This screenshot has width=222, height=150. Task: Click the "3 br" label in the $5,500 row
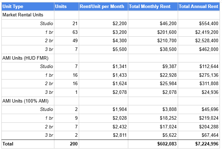pos(49,49)
